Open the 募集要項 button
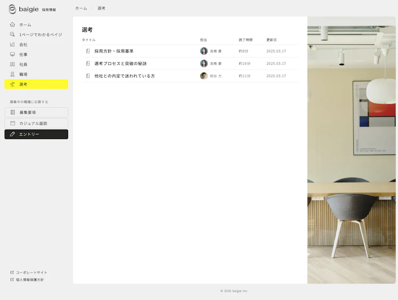Screen dimensions: 398x300 click(x=36, y=112)
